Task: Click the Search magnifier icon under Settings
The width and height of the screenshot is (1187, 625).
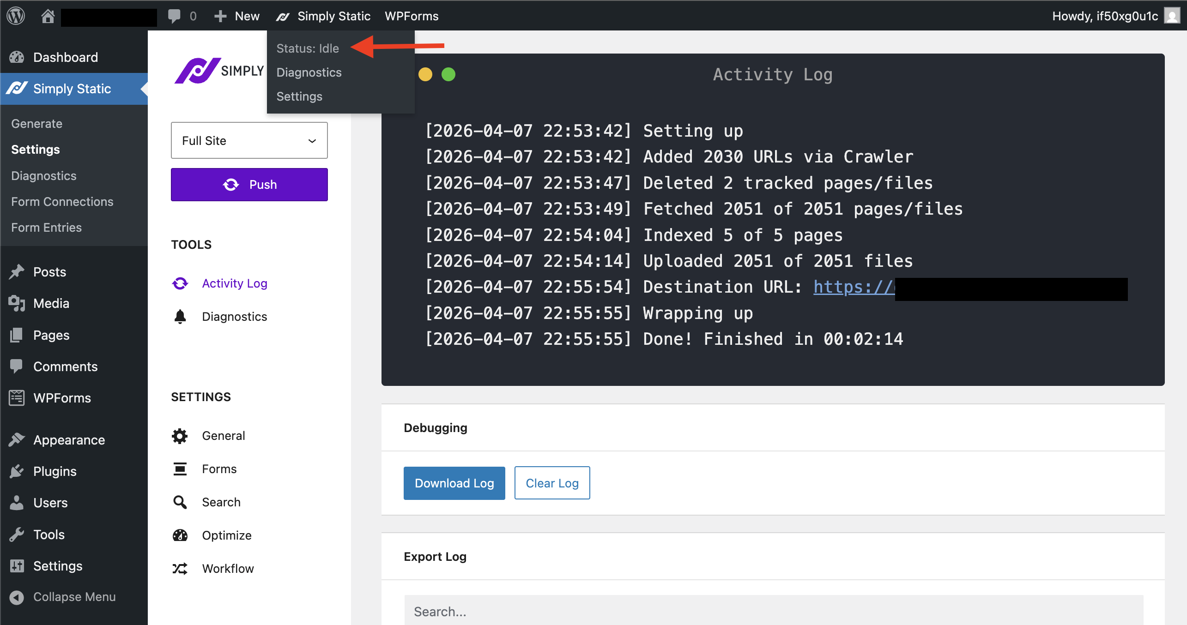Action: point(180,502)
